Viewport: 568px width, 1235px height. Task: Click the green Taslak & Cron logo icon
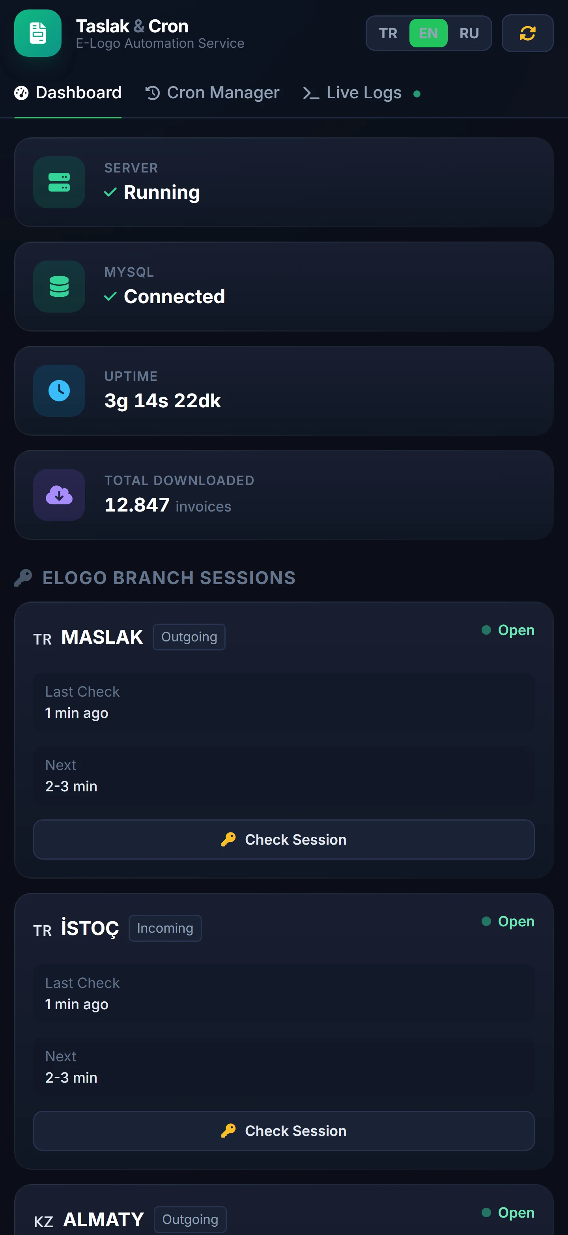pos(38,33)
